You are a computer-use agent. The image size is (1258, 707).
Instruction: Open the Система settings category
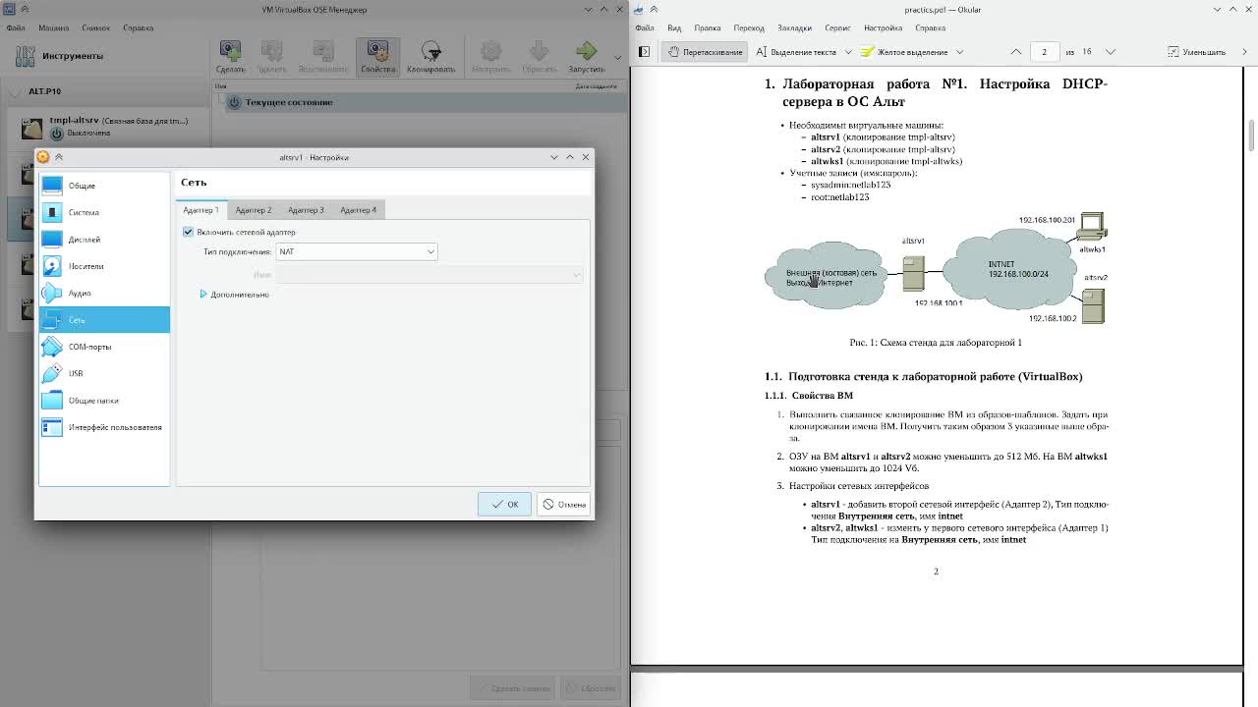click(104, 212)
